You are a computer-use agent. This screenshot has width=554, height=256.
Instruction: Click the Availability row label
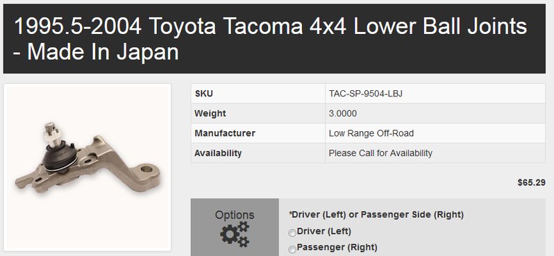click(218, 153)
